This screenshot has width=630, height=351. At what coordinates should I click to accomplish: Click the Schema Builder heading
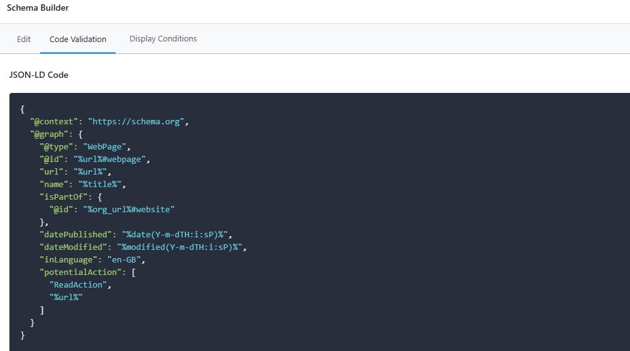pyautogui.click(x=38, y=8)
